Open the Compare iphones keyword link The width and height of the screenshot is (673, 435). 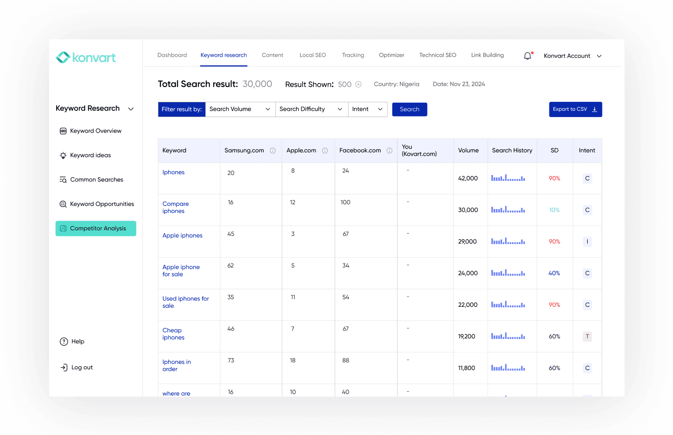click(x=175, y=208)
